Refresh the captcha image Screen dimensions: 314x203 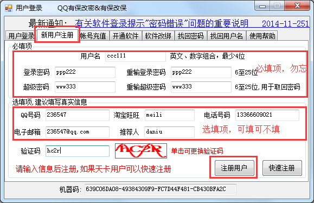pos(141,151)
